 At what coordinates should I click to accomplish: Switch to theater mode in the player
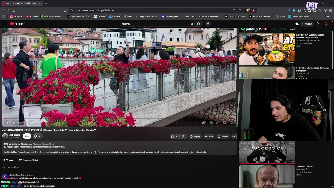point(224,123)
